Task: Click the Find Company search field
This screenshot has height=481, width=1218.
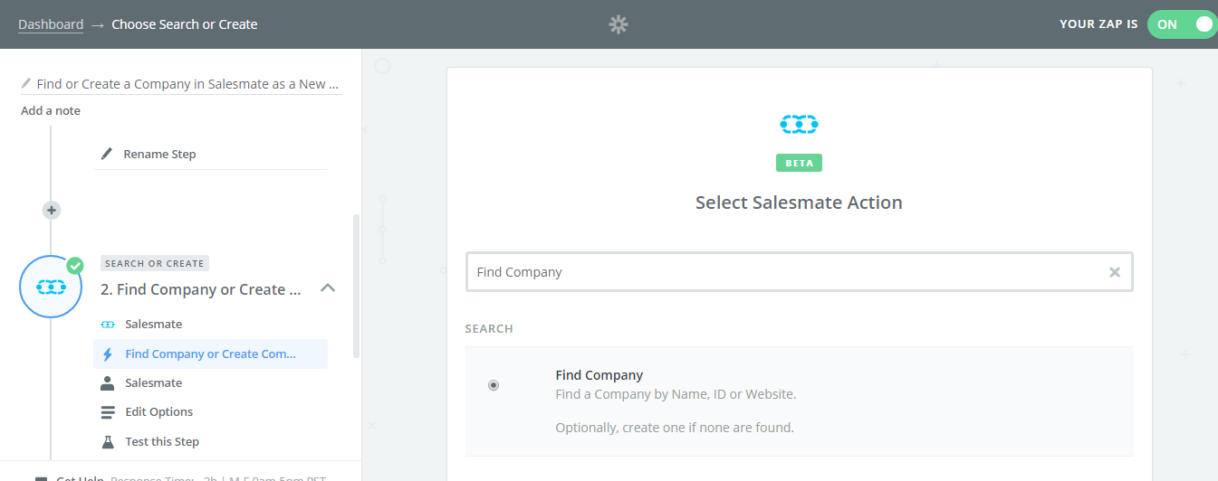Action: click(x=799, y=271)
